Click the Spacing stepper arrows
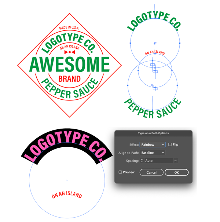Screen dimensions: 220x222 142,161
